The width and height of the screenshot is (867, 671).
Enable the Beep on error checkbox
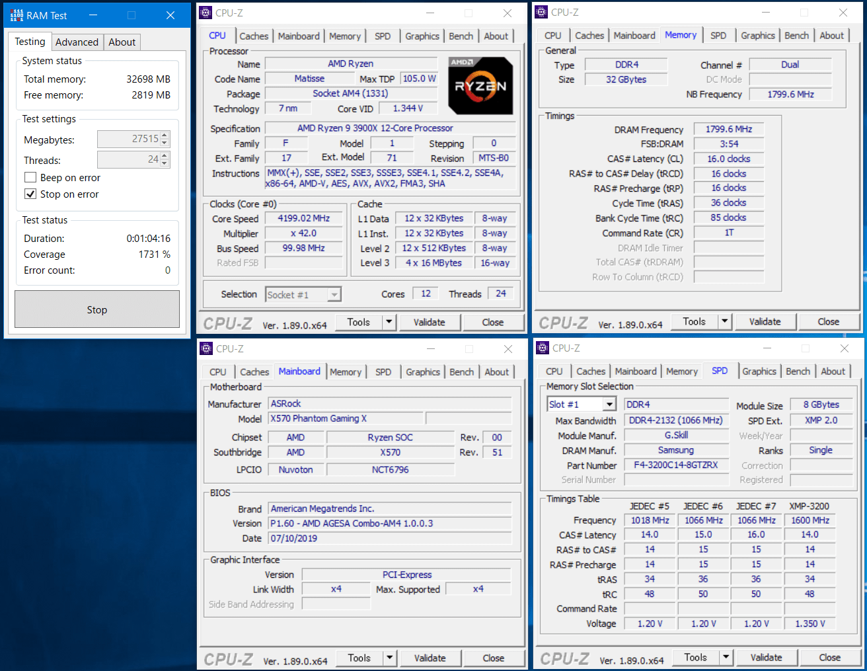30,177
